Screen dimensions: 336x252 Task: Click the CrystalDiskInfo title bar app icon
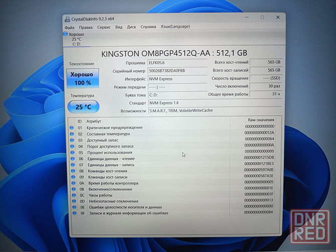point(67,19)
